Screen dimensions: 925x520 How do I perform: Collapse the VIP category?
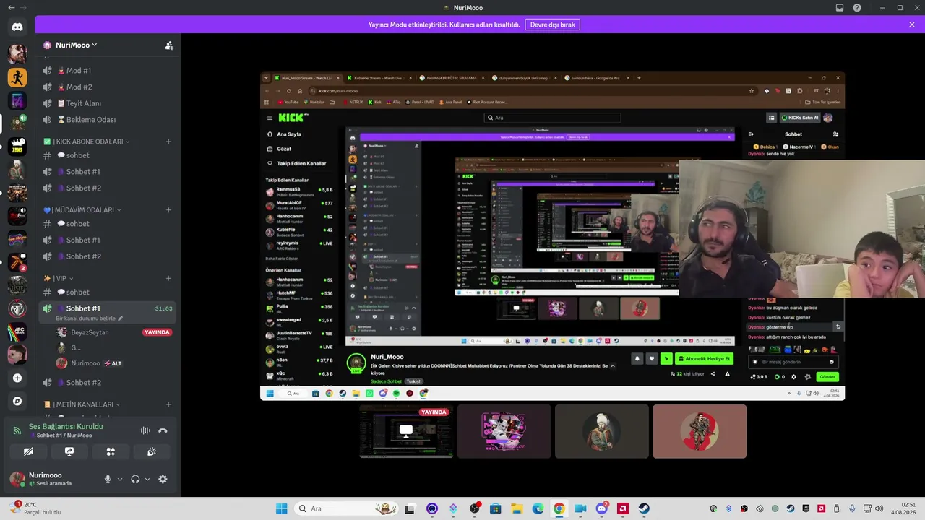coord(59,278)
